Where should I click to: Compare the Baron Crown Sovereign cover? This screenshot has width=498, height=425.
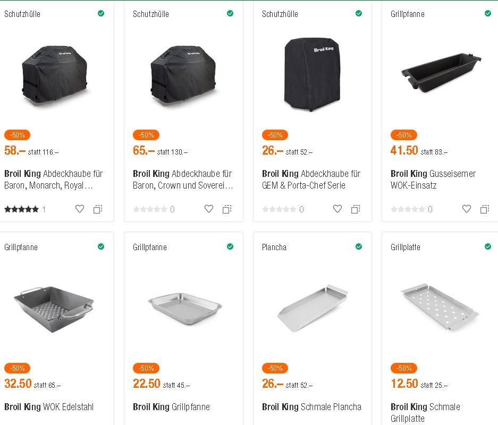click(x=227, y=209)
